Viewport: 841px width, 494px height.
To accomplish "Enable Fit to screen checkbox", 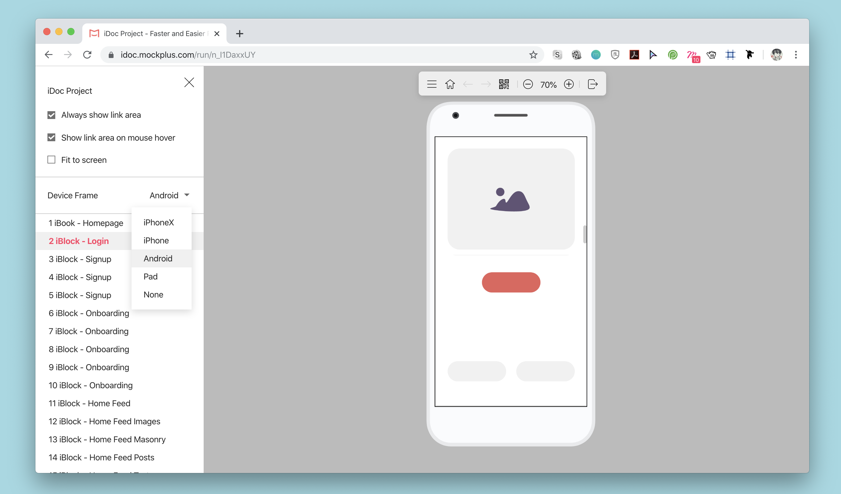I will pyautogui.click(x=51, y=160).
